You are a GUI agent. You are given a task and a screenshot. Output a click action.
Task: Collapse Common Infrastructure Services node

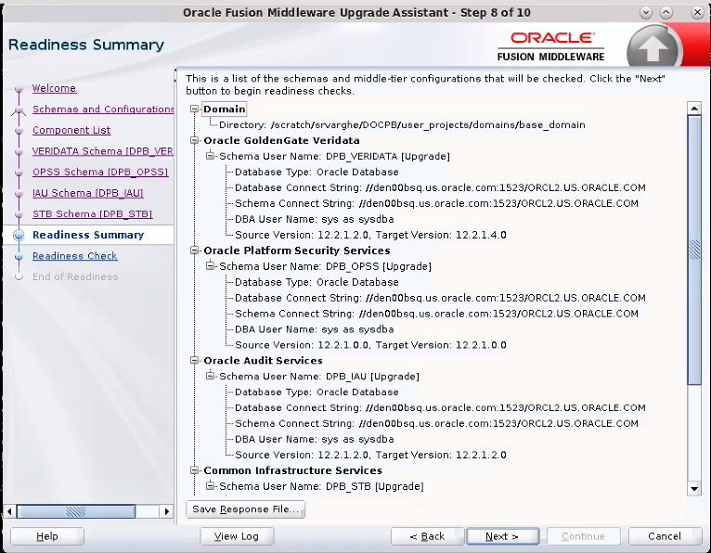tap(195, 470)
